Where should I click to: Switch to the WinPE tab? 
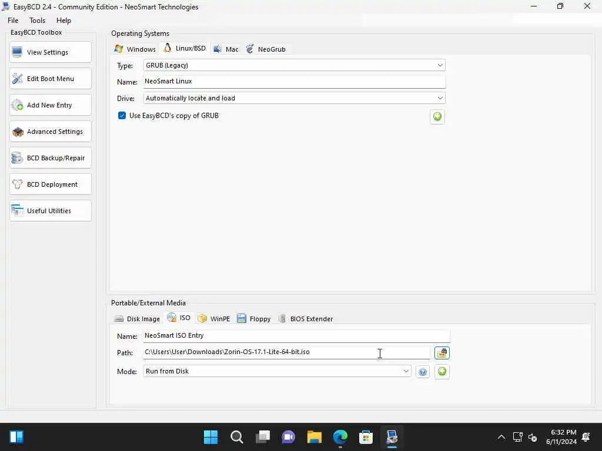[x=213, y=319]
